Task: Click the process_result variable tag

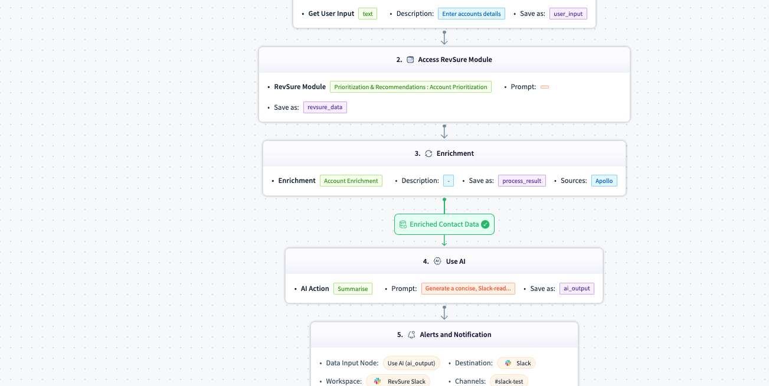Action: tap(522, 181)
